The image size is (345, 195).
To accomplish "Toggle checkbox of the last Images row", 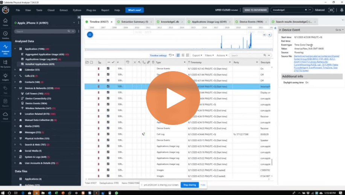I will click(x=108, y=176).
